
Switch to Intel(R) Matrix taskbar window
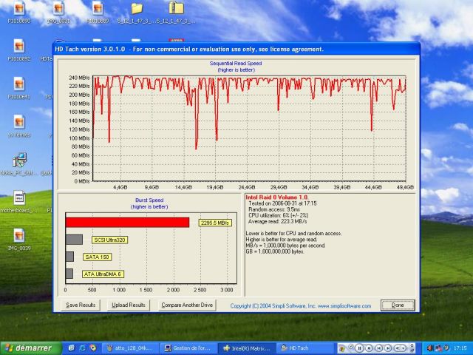pos(246,348)
